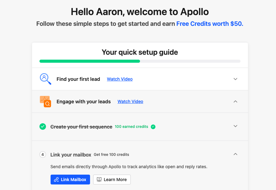Click the open book Learn More icon
The height and width of the screenshot is (190, 276).
[x=99, y=180]
